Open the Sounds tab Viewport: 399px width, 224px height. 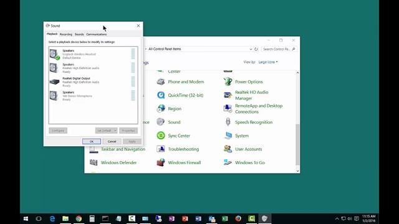(x=79, y=34)
